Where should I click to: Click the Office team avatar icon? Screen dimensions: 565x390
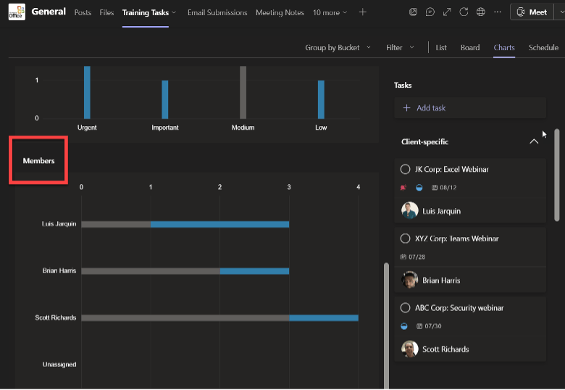(17, 12)
